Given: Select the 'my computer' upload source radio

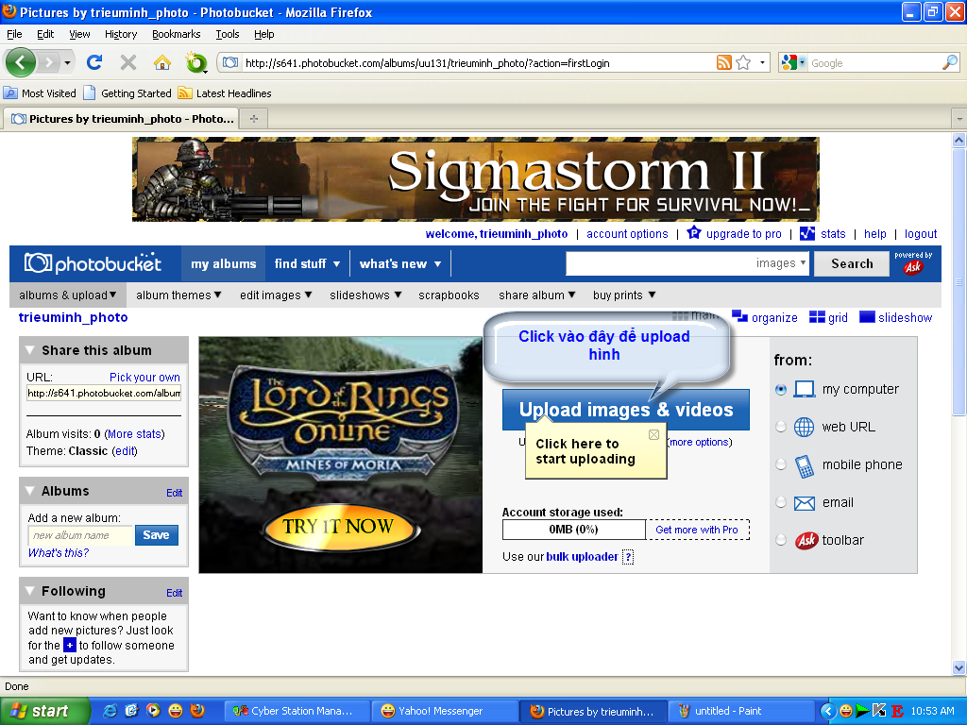Looking at the screenshot, I should [781, 390].
